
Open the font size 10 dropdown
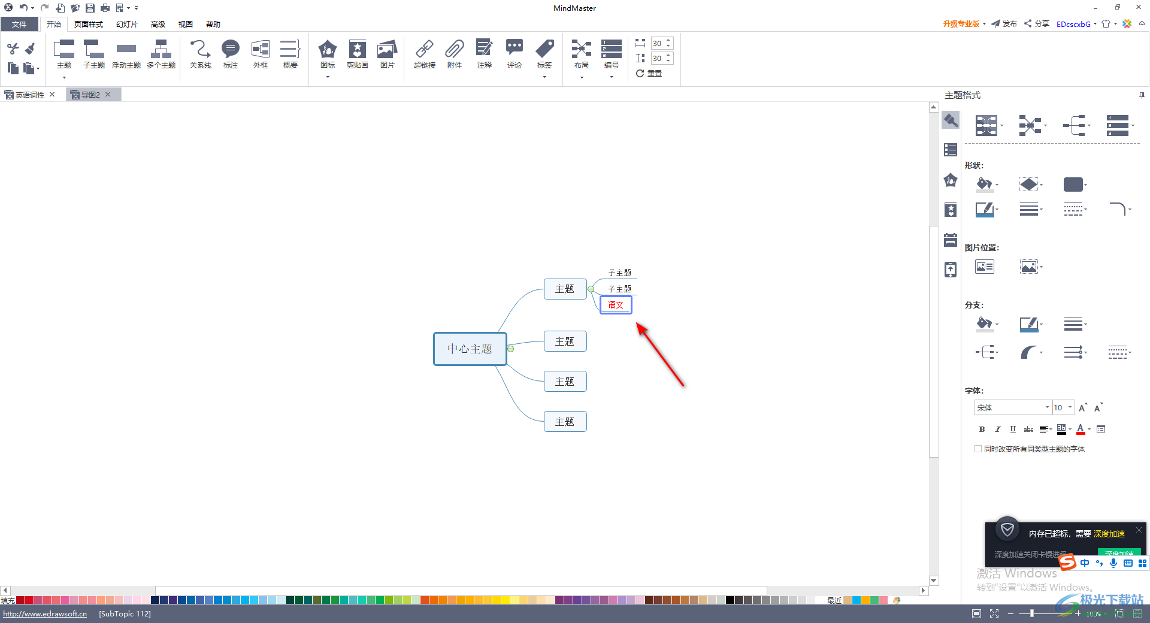pos(1070,407)
